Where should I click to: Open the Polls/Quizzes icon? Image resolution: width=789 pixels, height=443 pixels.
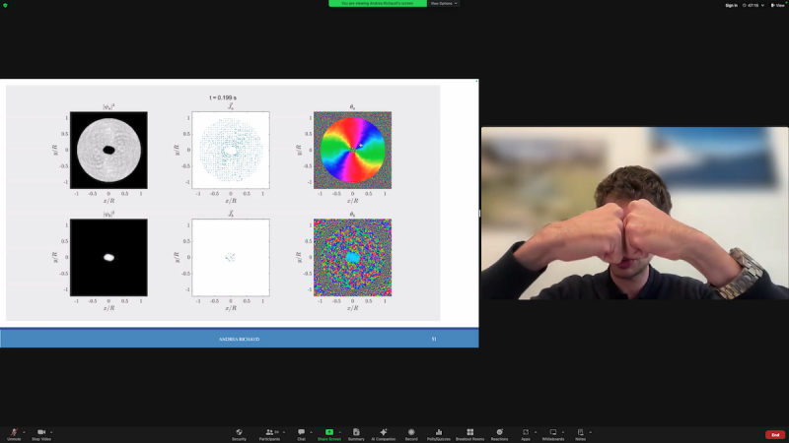[439, 432]
